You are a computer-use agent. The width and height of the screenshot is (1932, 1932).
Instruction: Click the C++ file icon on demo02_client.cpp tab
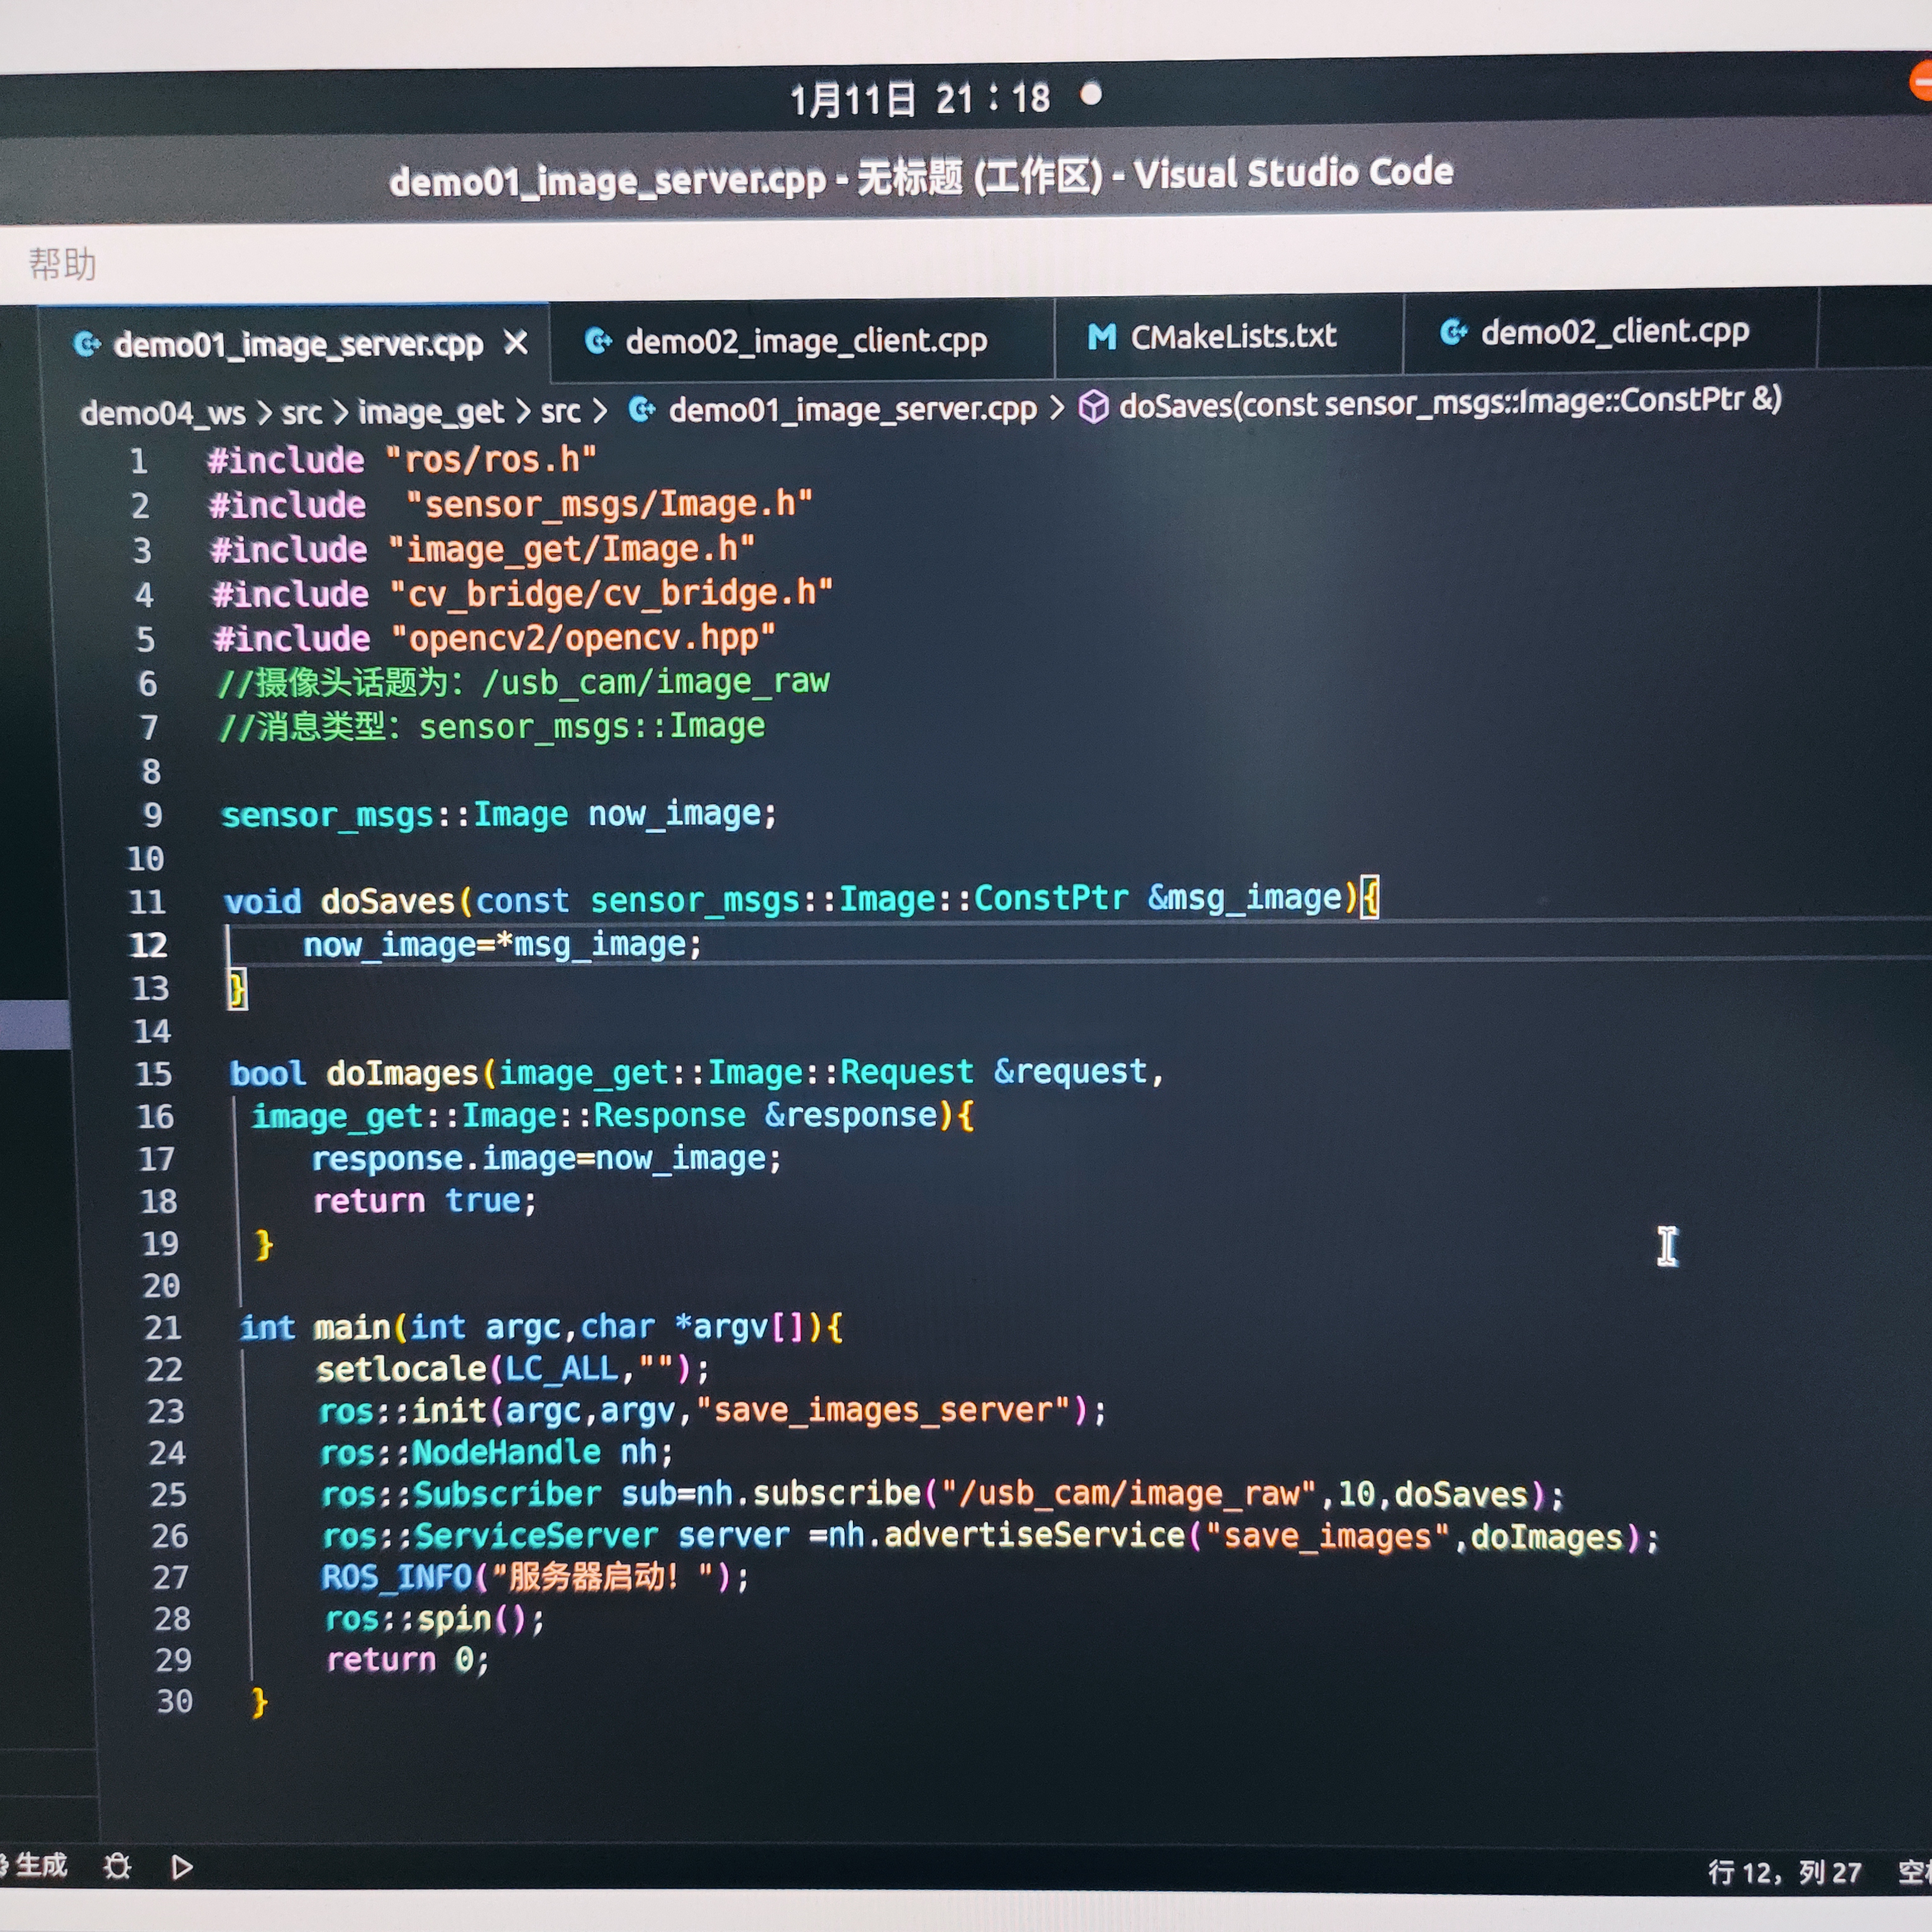[1453, 332]
